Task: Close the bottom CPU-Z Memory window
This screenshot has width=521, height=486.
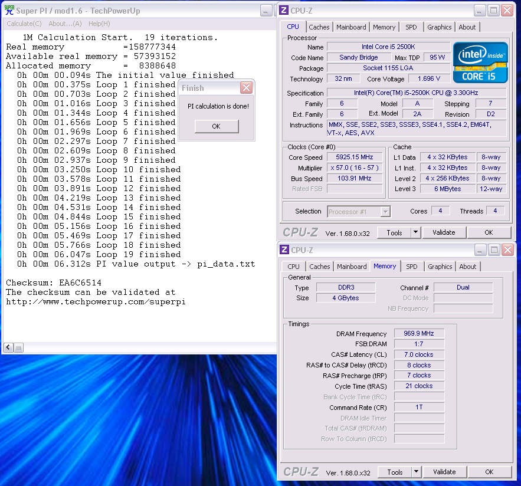Action: point(508,250)
